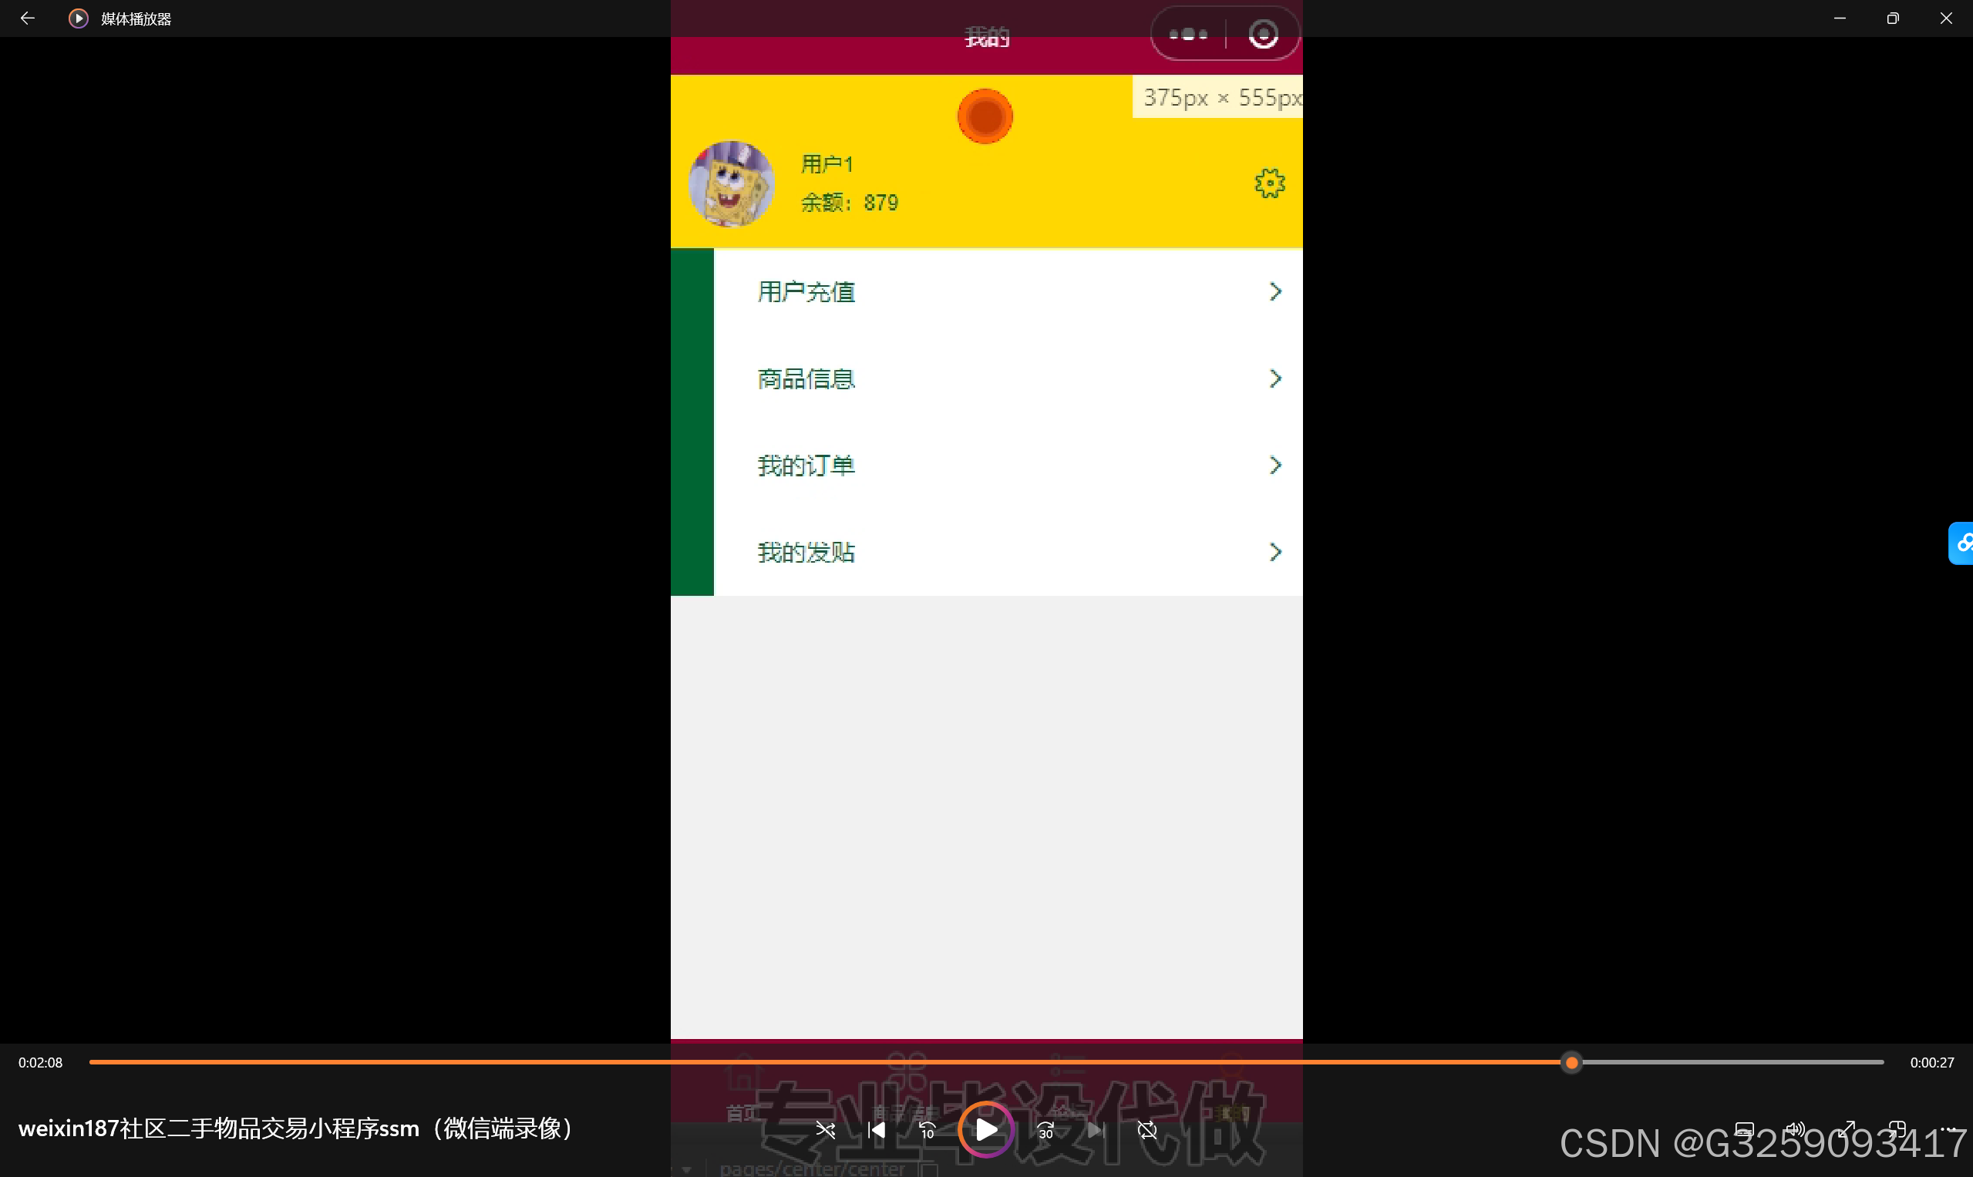The height and width of the screenshot is (1177, 1973).
Task: Open the 用户充值 menu row
Action: point(1008,292)
